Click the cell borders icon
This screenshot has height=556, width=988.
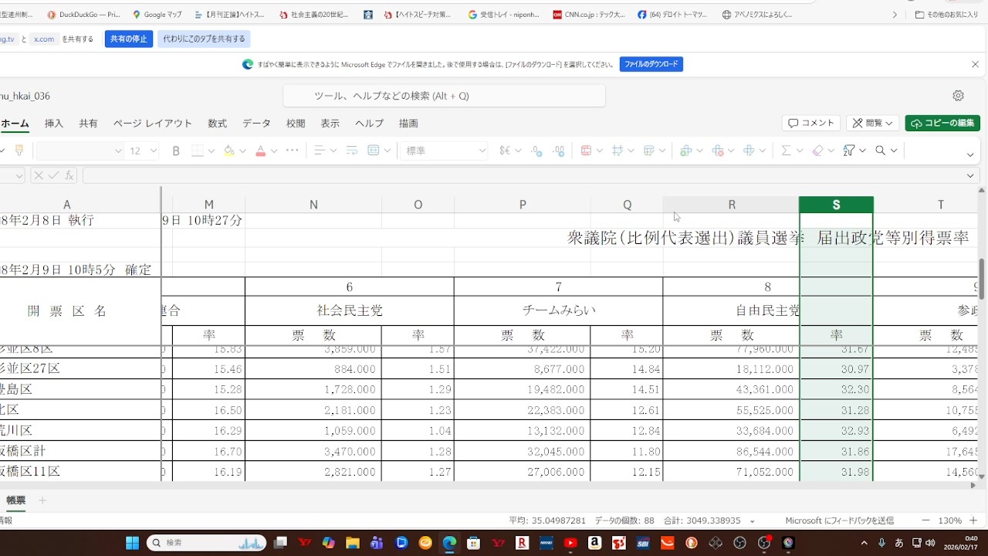coord(198,151)
